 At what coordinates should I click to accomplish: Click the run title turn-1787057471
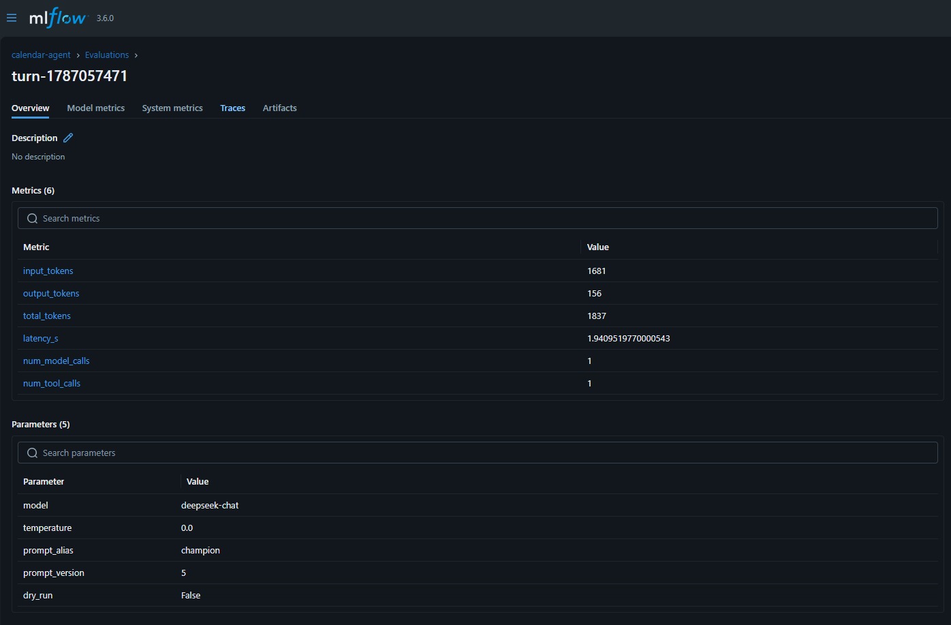click(69, 76)
